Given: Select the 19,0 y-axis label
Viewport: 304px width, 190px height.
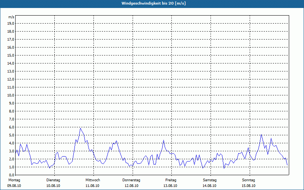Looking at the screenshot, I should pos(11,24).
